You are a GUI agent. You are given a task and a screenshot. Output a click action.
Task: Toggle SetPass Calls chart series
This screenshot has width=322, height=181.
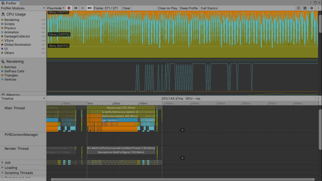point(2,71)
